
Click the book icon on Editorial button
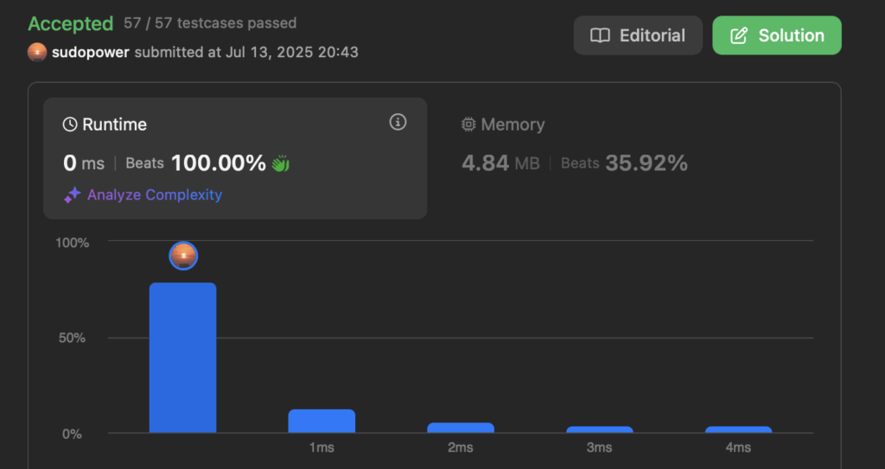[600, 35]
